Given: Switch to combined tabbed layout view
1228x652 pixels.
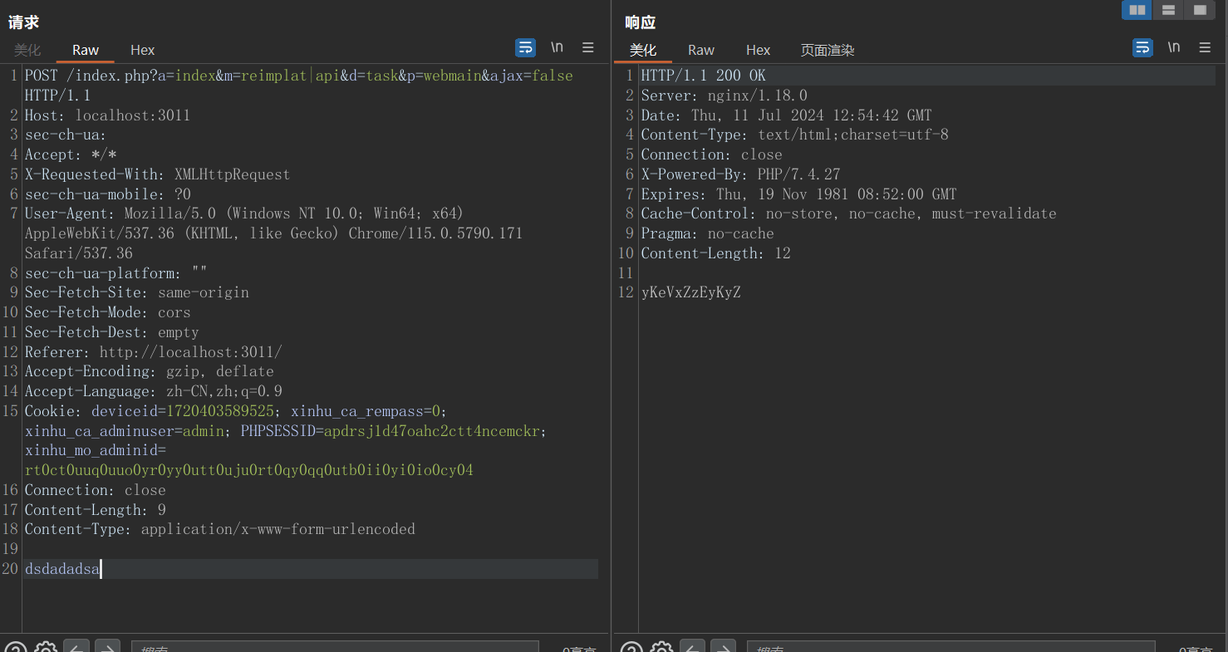Looking at the screenshot, I should 1200,10.
